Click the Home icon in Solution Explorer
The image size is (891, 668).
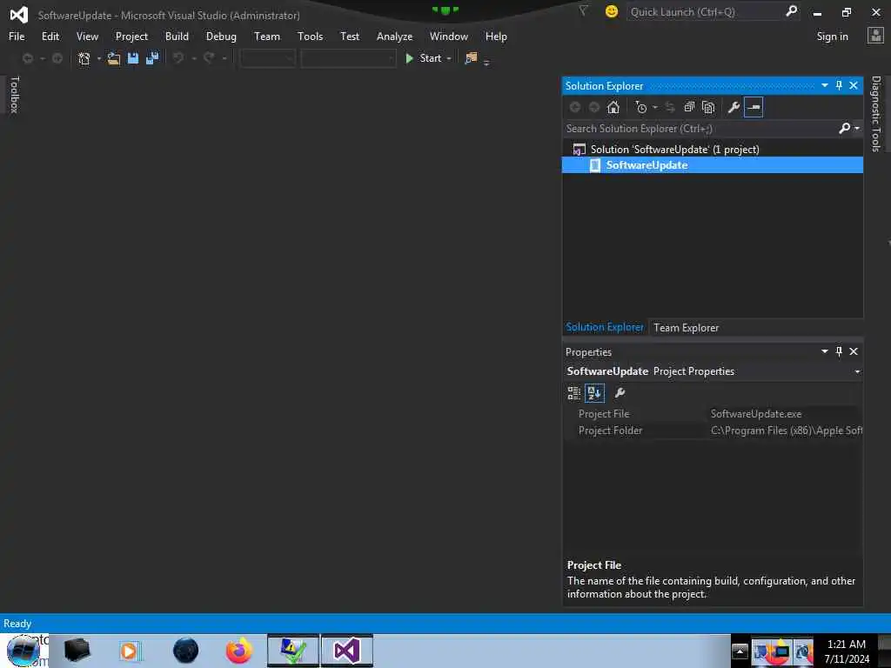(613, 107)
